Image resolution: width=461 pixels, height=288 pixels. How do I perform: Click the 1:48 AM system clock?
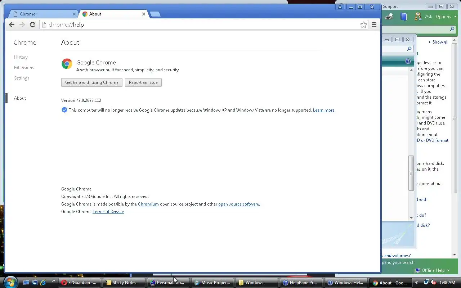447,283
